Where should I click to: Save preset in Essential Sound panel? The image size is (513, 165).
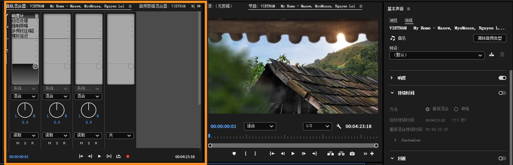(491, 55)
